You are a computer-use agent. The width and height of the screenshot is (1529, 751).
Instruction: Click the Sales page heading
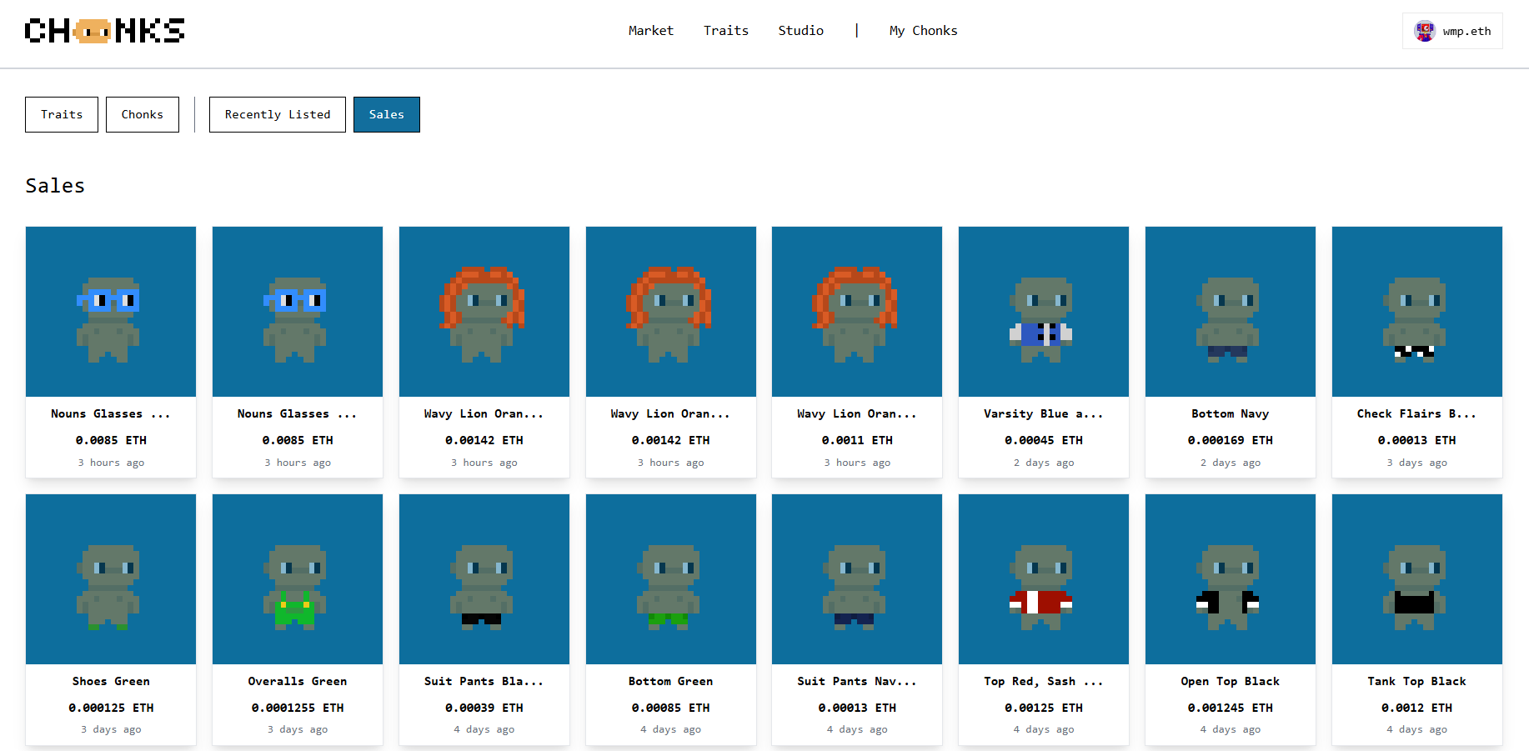pyautogui.click(x=55, y=186)
